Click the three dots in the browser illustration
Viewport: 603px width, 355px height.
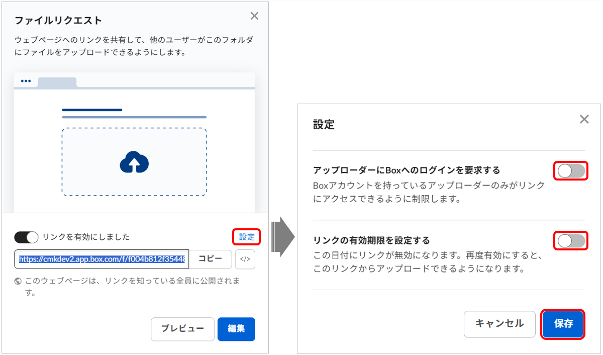click(x=26, y=81)
